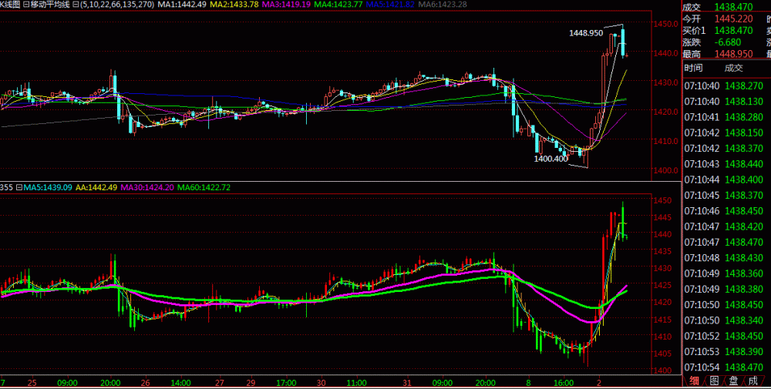Click the K线图 chart label
This screenshot has width=771, height=389.
click(x=11, y=5)
